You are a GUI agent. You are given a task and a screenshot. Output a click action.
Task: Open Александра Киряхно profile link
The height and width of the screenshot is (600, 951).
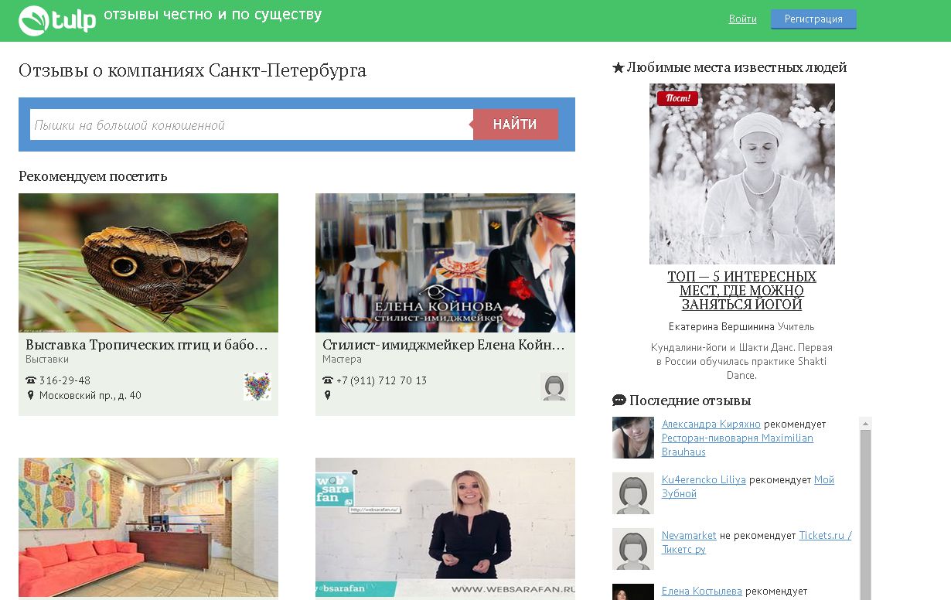pyautogui.click(x=711, y=424)
